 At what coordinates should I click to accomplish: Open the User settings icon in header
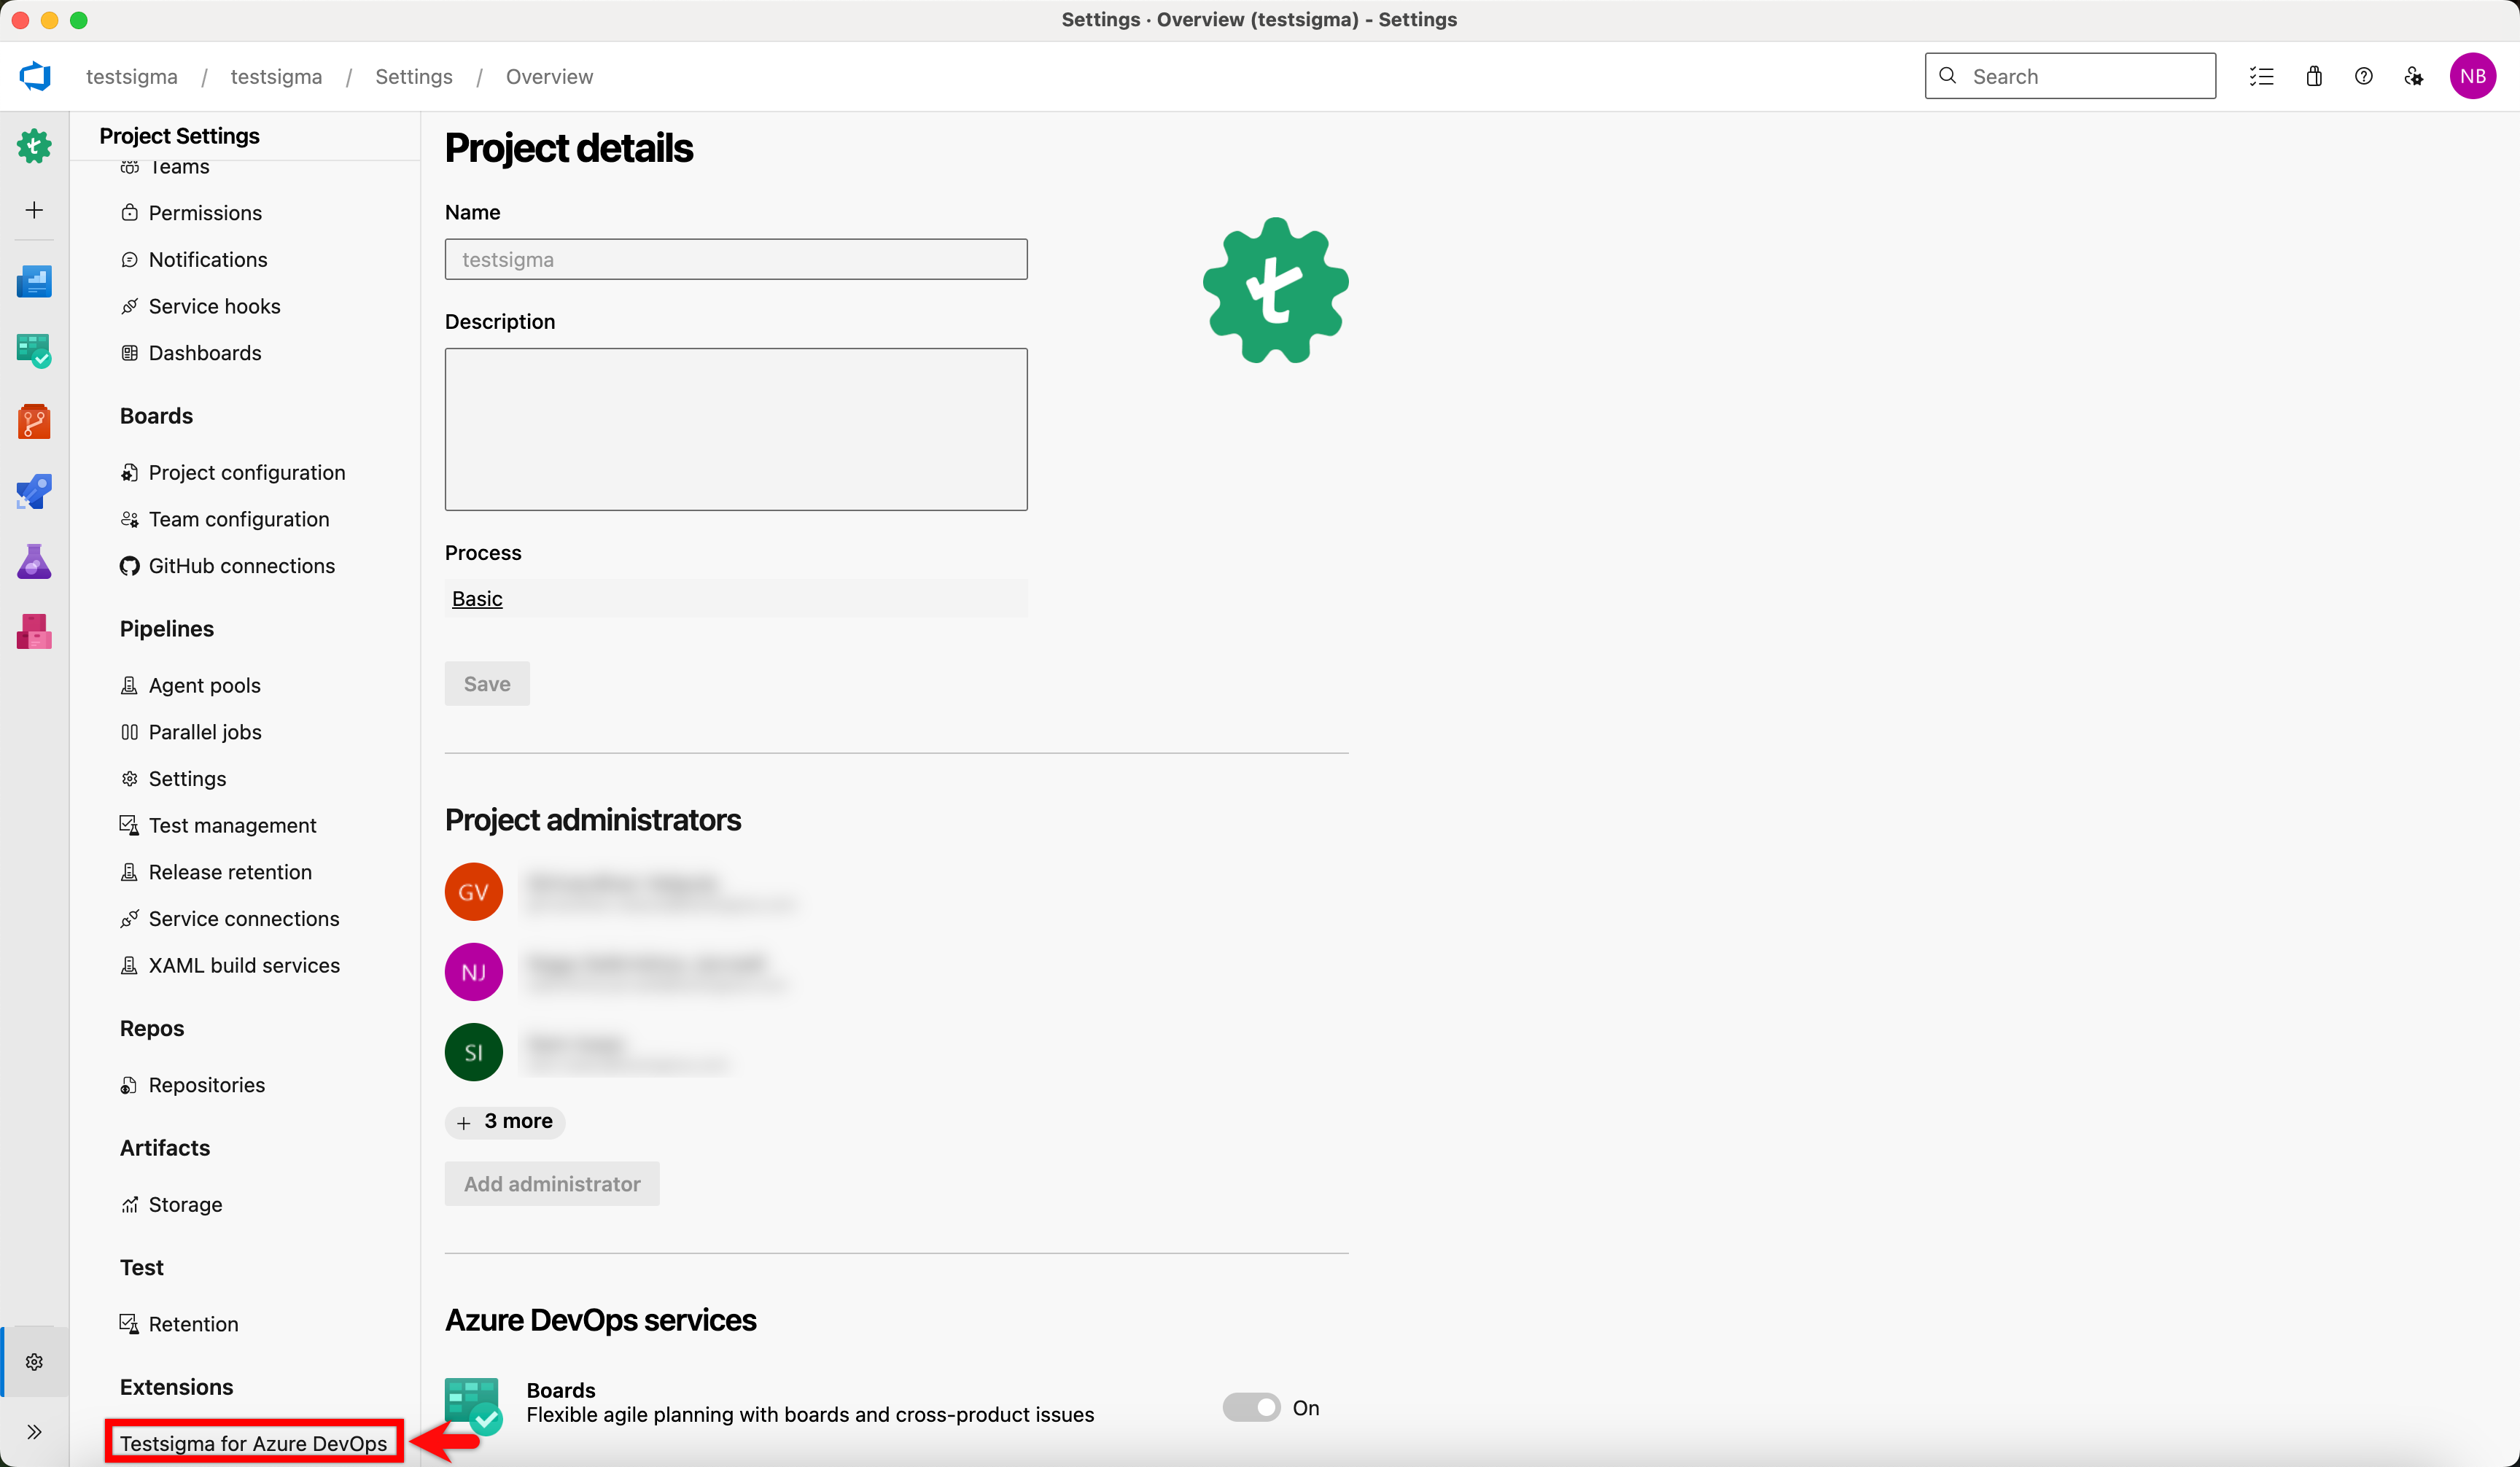pyautogui.click(x=2414, y=76)
